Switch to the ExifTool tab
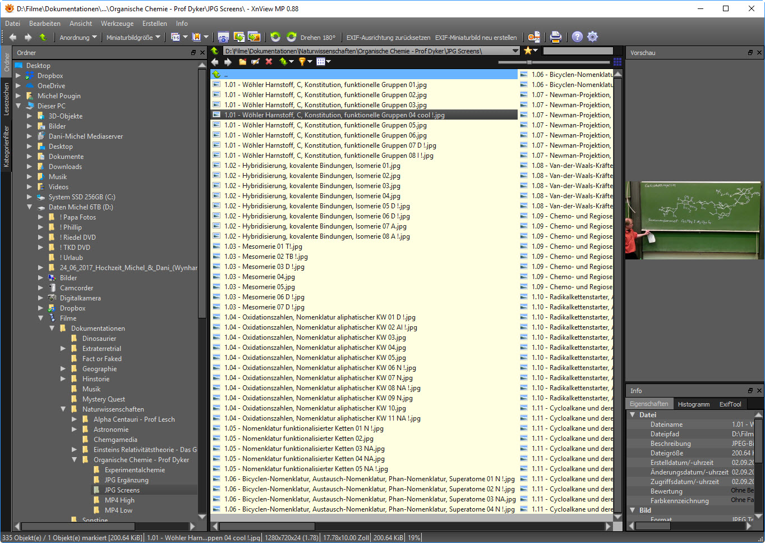 [x=730, y=404]
